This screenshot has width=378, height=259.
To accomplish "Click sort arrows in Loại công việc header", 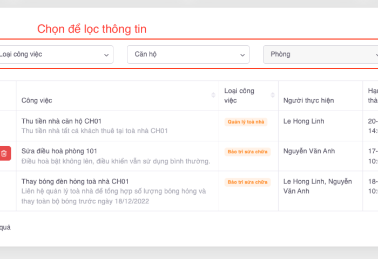I will click(x=272, y=96).
